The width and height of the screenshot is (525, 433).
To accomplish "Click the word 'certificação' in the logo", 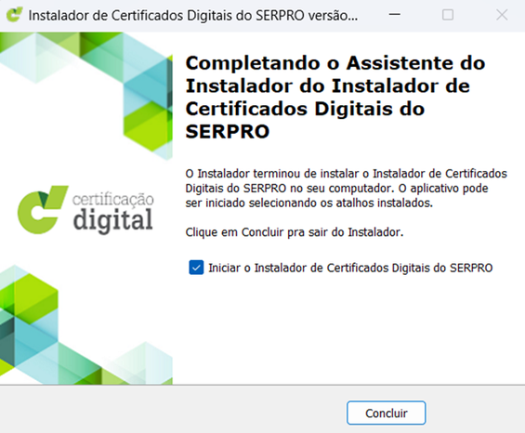I will pyautogui.click(x=112, y=199).
